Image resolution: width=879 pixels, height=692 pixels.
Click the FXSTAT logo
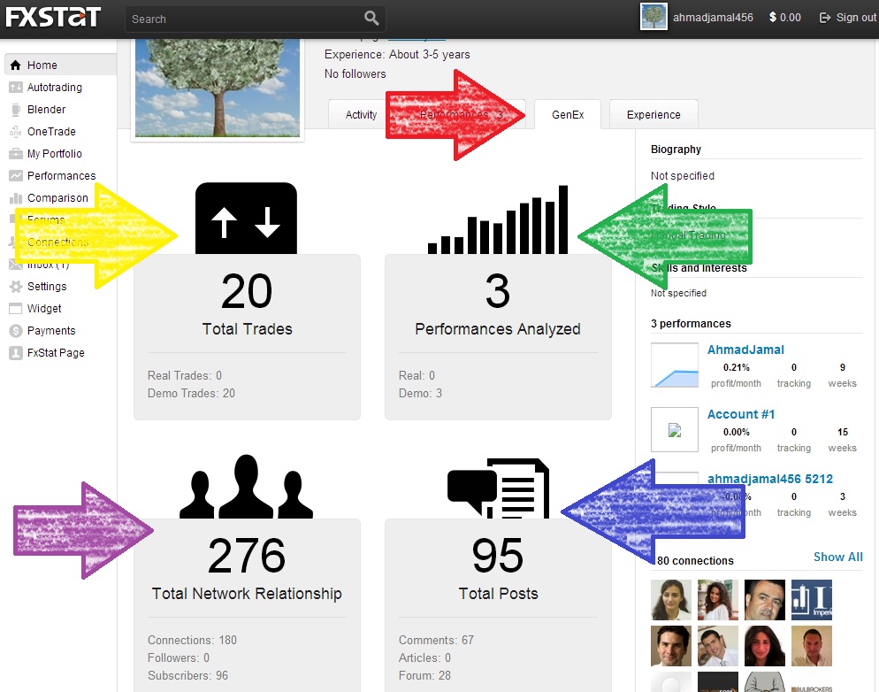click(51, 17)
